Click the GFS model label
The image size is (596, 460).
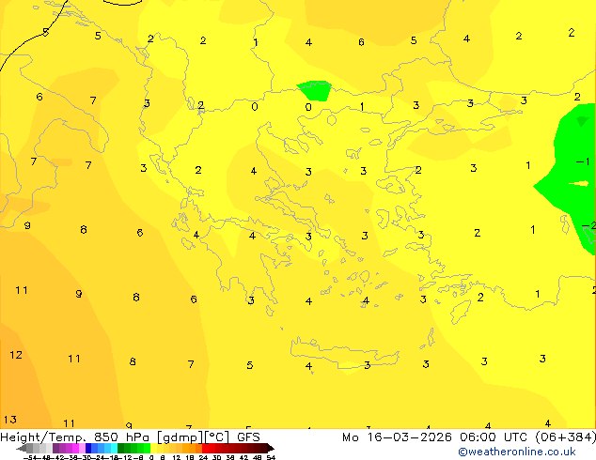coord(248,437)
